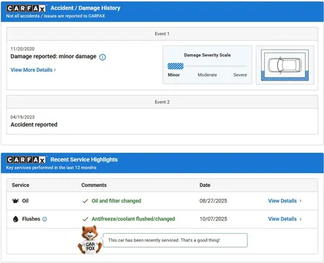Click the Comments column header

point(94,185)
